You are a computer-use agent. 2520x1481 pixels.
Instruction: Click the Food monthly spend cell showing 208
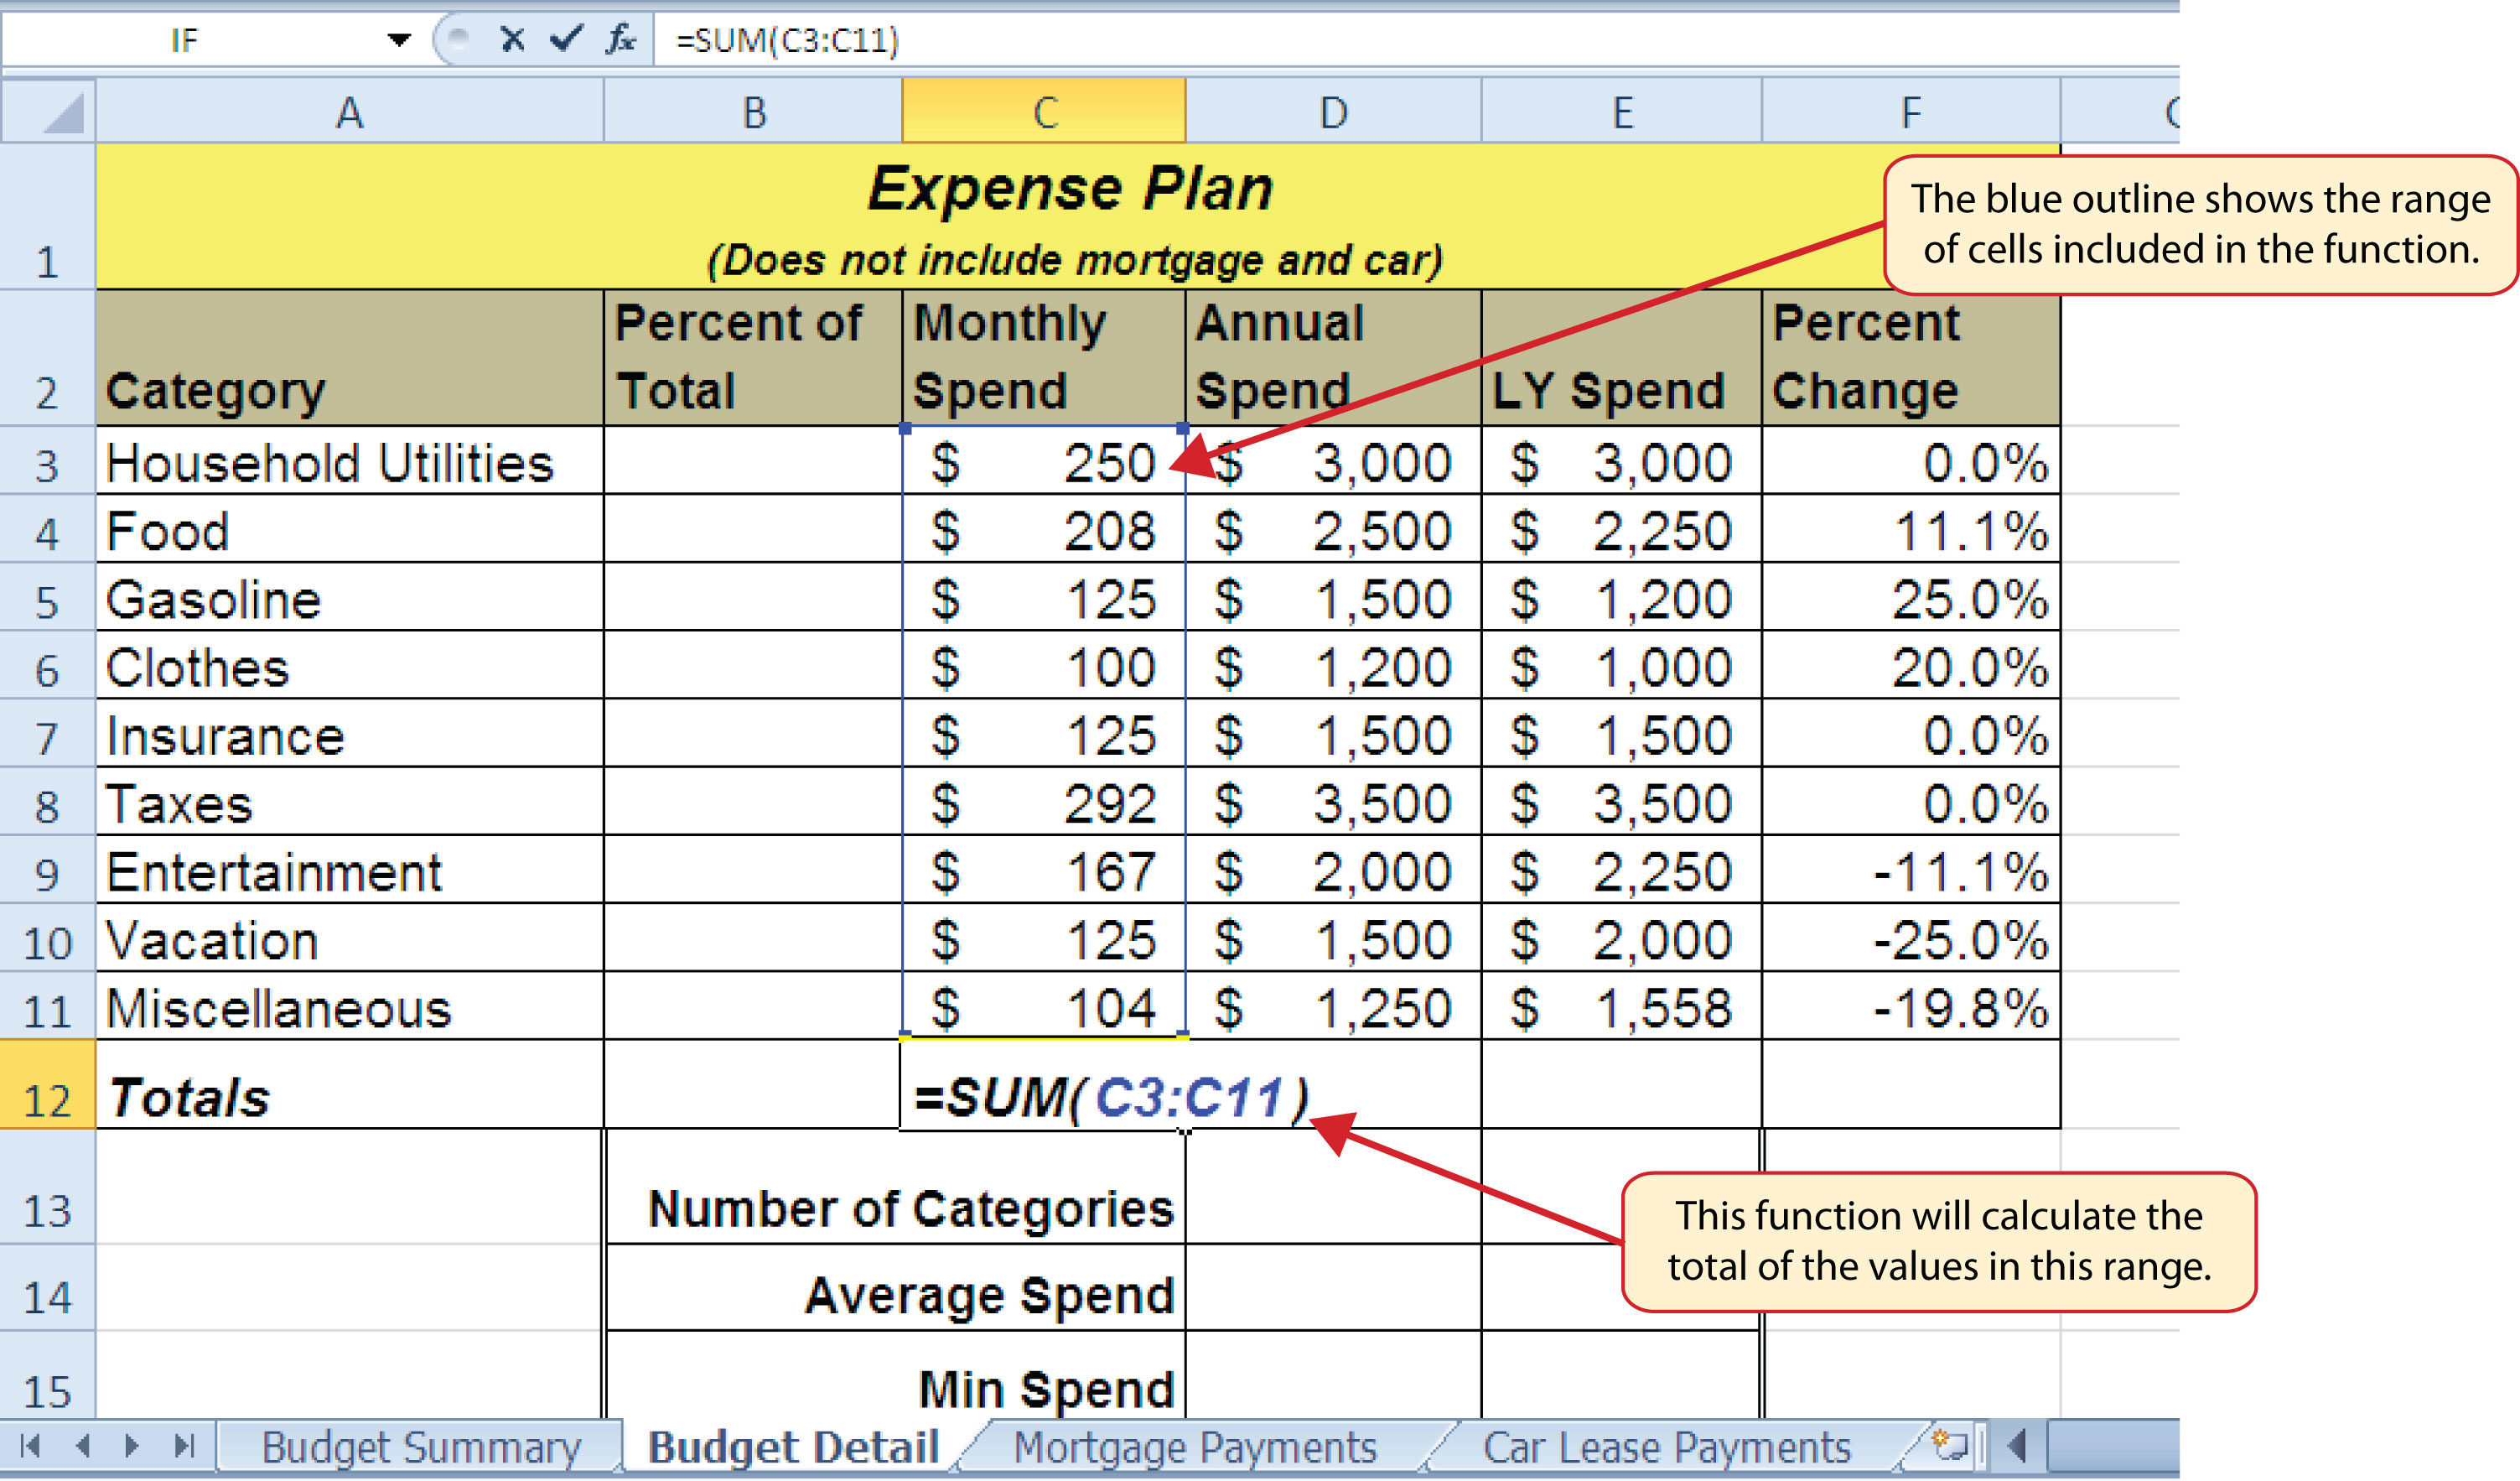coord(1043,530)
